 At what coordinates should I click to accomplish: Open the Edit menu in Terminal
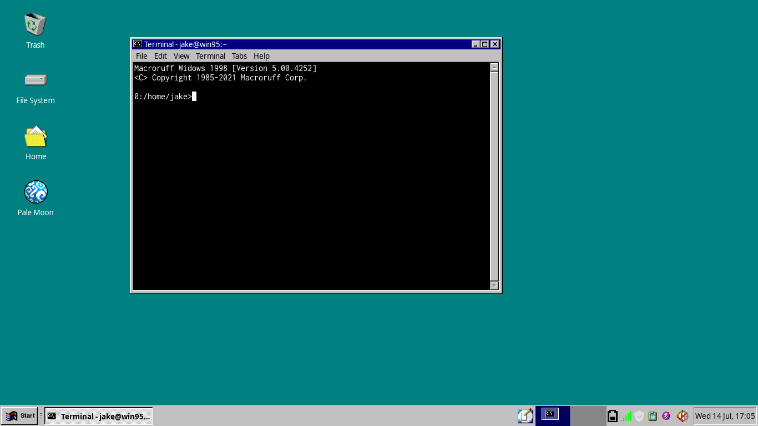tap(160, 56)
